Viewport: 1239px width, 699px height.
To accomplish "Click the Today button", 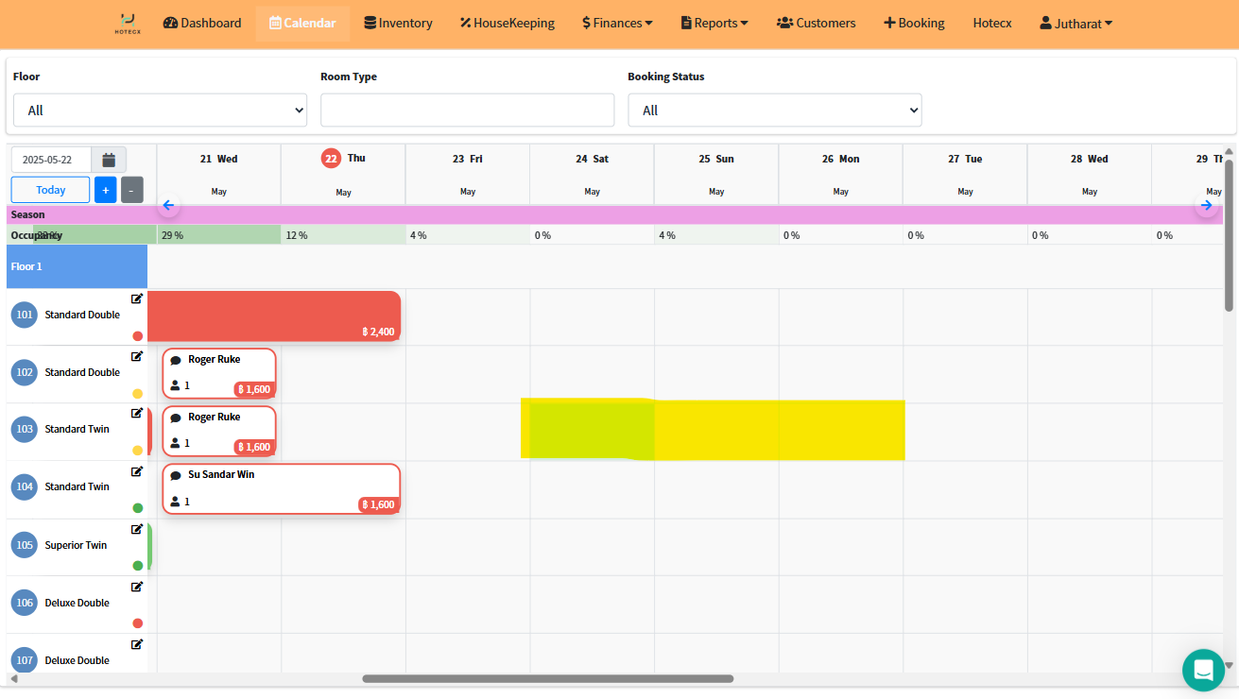I will pyautogui.click(x=51, y=190).
